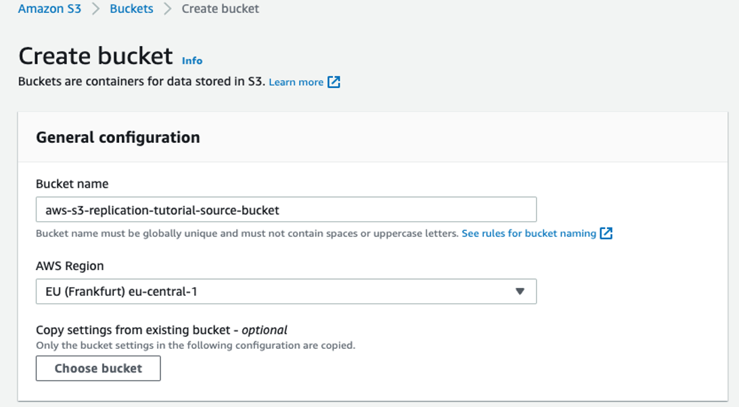
Task: Click the Create bucket page heading
Action: [95, 56]
